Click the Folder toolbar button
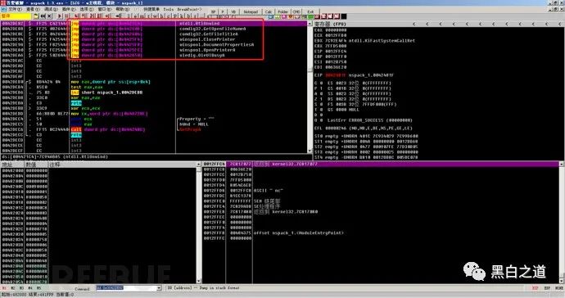Image resolution: width=565 pixels, height=298 pixels. [x=283, y=12]
